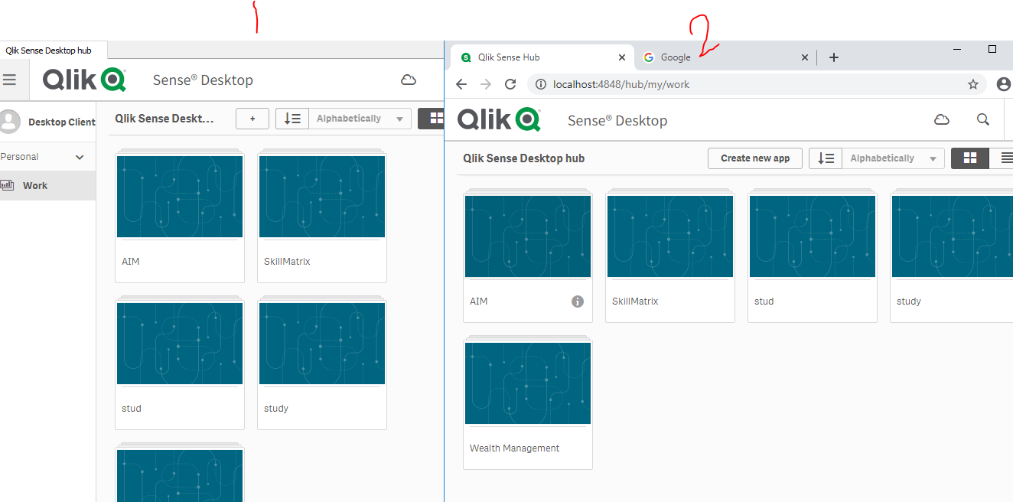
Task: Select the Qlik Sense Desktop hub tab
Action: 53,51
